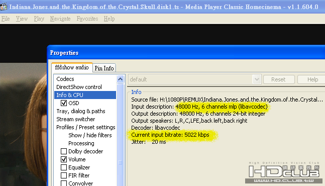
Task: Click the Dolby decoder label
Action: click(85, 151)
